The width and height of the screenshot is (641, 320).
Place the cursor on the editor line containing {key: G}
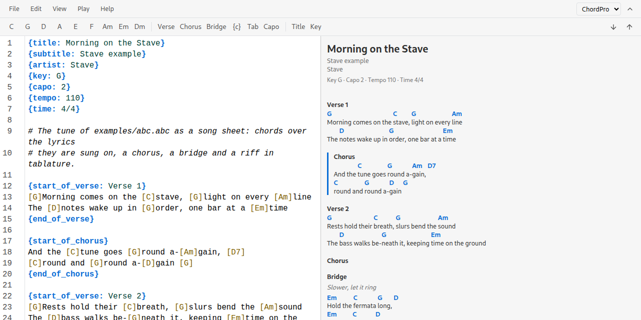point(172,76)
